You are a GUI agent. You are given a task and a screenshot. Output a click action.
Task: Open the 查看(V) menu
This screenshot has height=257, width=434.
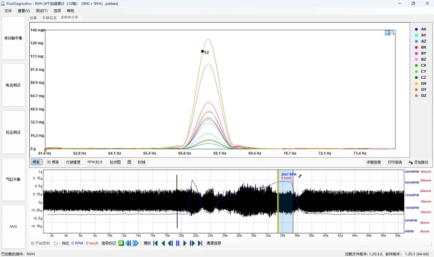(x=24, y=11)
